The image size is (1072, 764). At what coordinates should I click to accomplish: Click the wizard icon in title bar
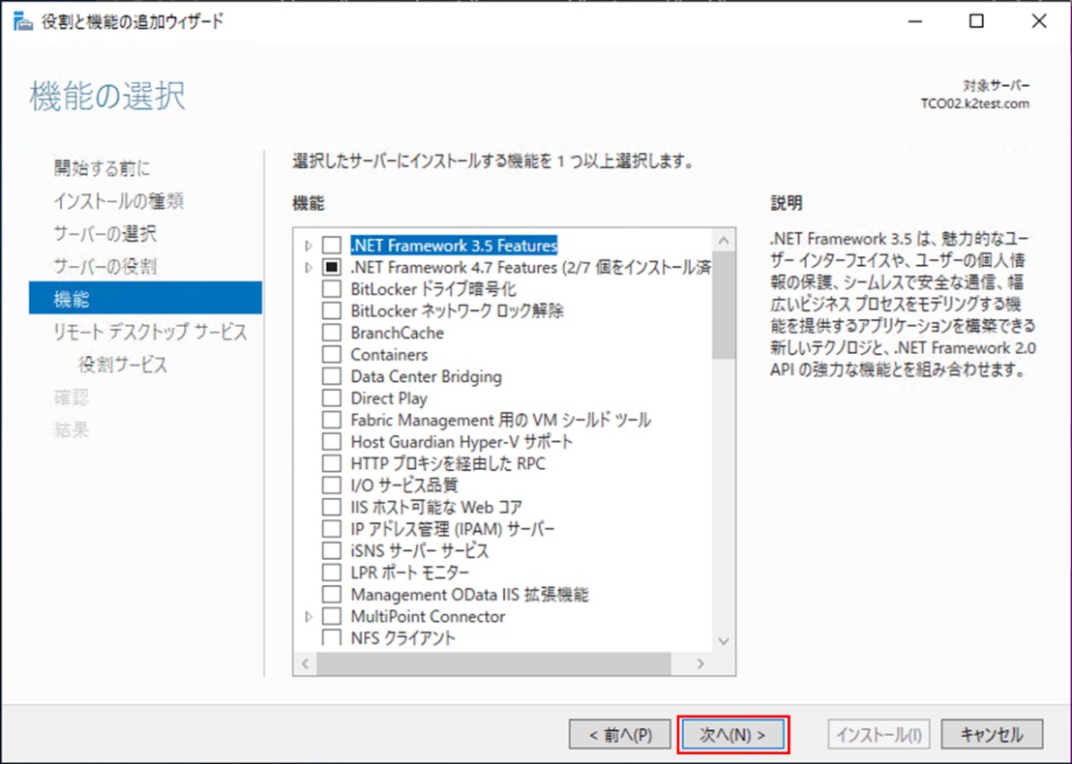(21, 21)
